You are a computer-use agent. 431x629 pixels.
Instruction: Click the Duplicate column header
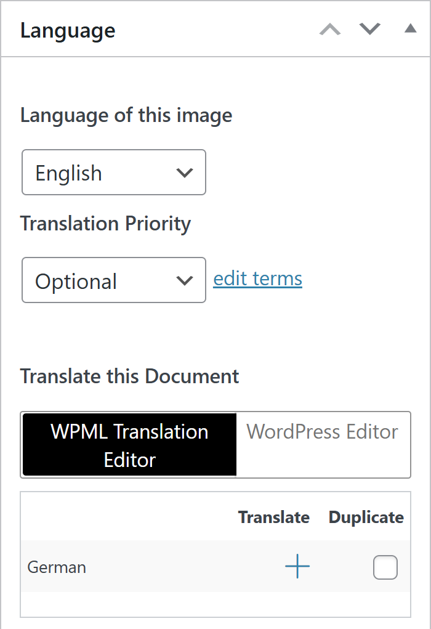tap(366, 517)
